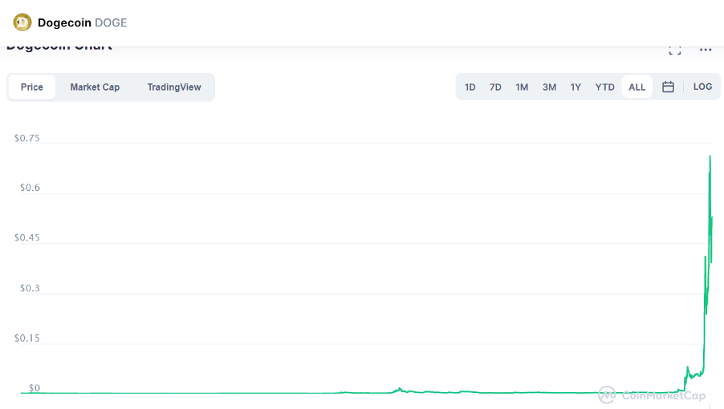Toggle LOG scale on the chart
The width and height of the screenshot is (724, 409).
tap(702, 87)
